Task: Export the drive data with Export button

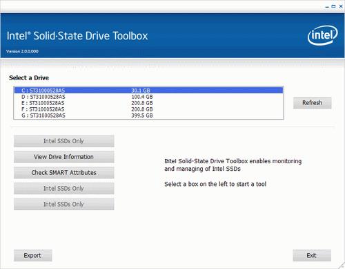Action: (x=32, y=255)
